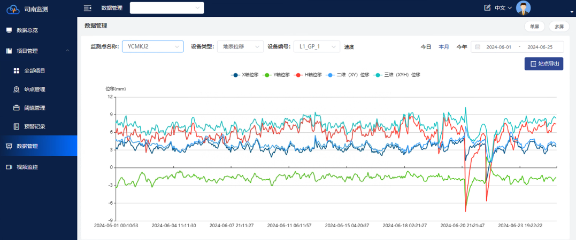Click the 阈值管理 briefcase icon
576x240 pixels.
point(17,108)
